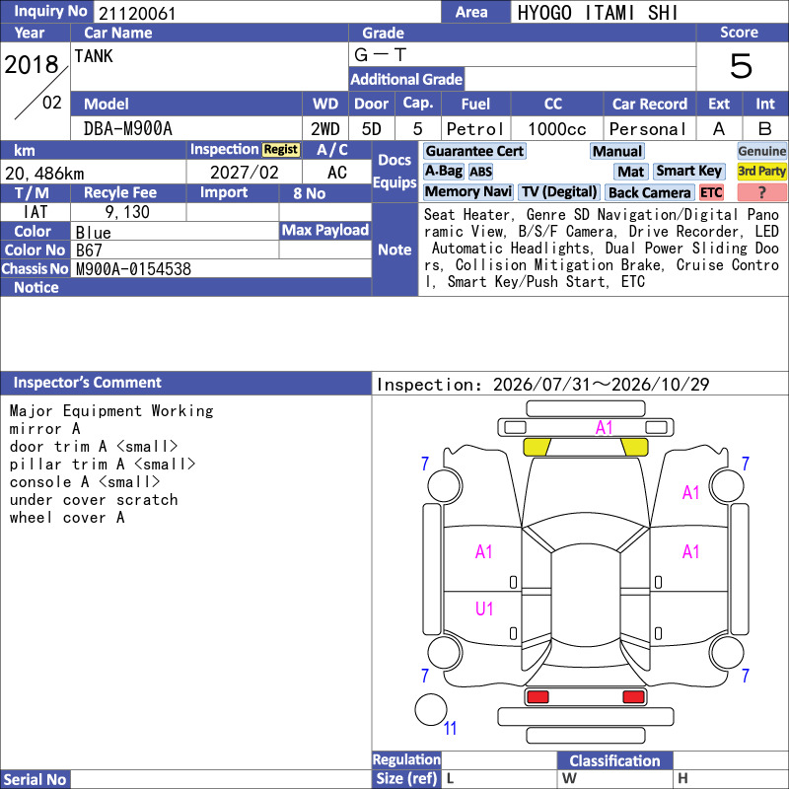789x789 pixels.
Task: Toggle the yellow 3rd Party tag
Action: pyautogui.click(x=761, y=172)
